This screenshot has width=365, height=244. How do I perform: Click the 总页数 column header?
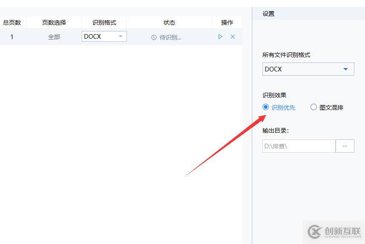pos(12,23)
